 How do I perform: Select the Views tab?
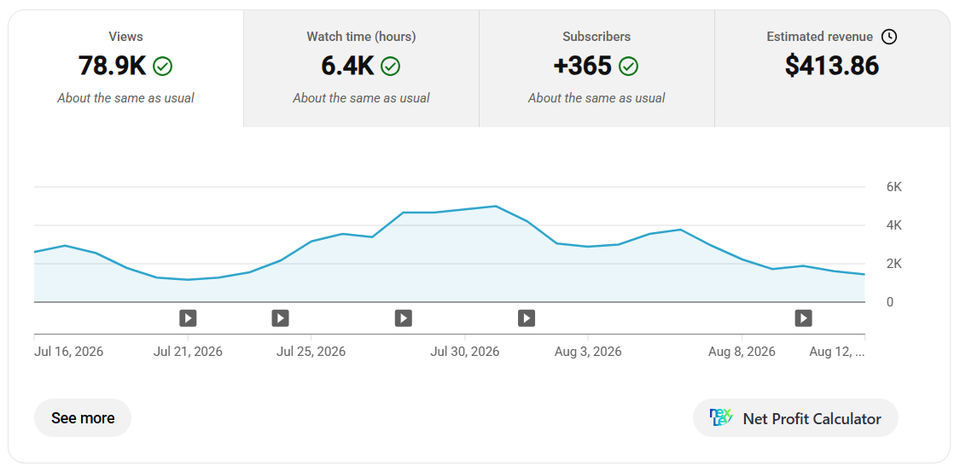(x=125, y=68)
